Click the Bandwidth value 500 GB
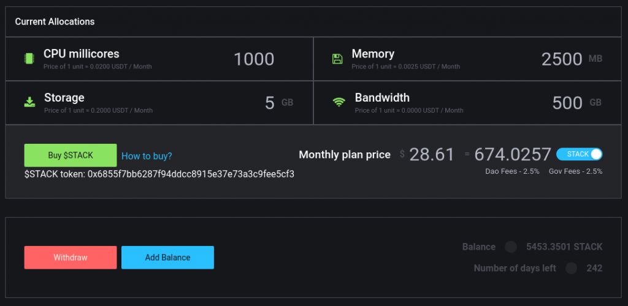 pos(567,103)
